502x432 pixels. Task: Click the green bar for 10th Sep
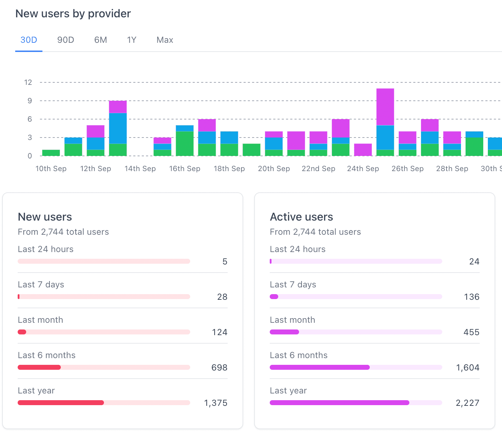[x=51, y=153]
